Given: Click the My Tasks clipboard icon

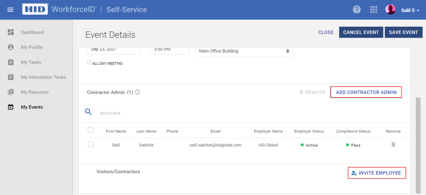Looking at the screenshot, I should coord(11,62).
